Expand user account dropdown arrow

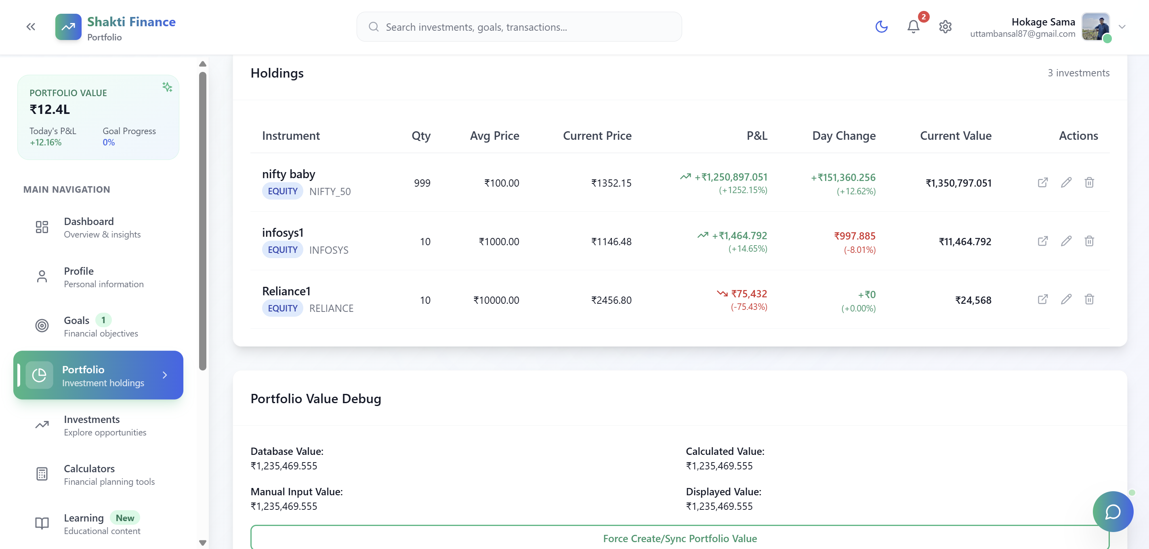point(1122,27)
